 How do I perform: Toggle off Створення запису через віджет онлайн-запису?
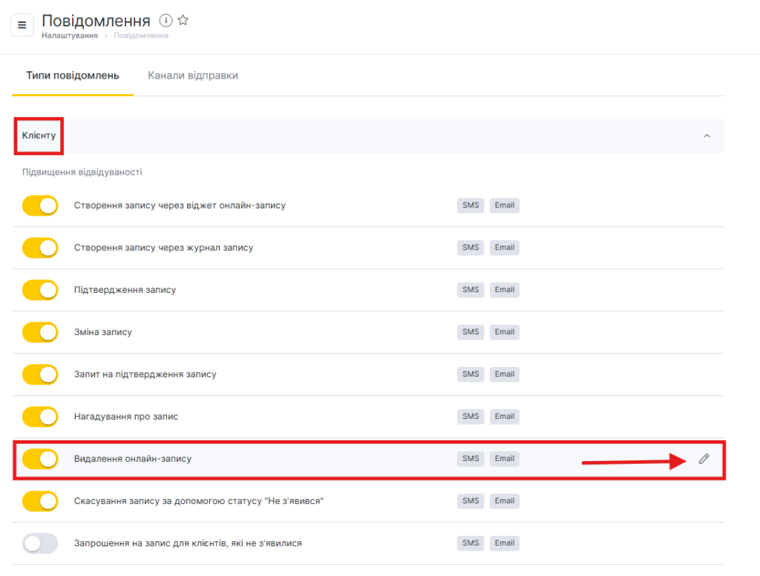click(40, 205)
